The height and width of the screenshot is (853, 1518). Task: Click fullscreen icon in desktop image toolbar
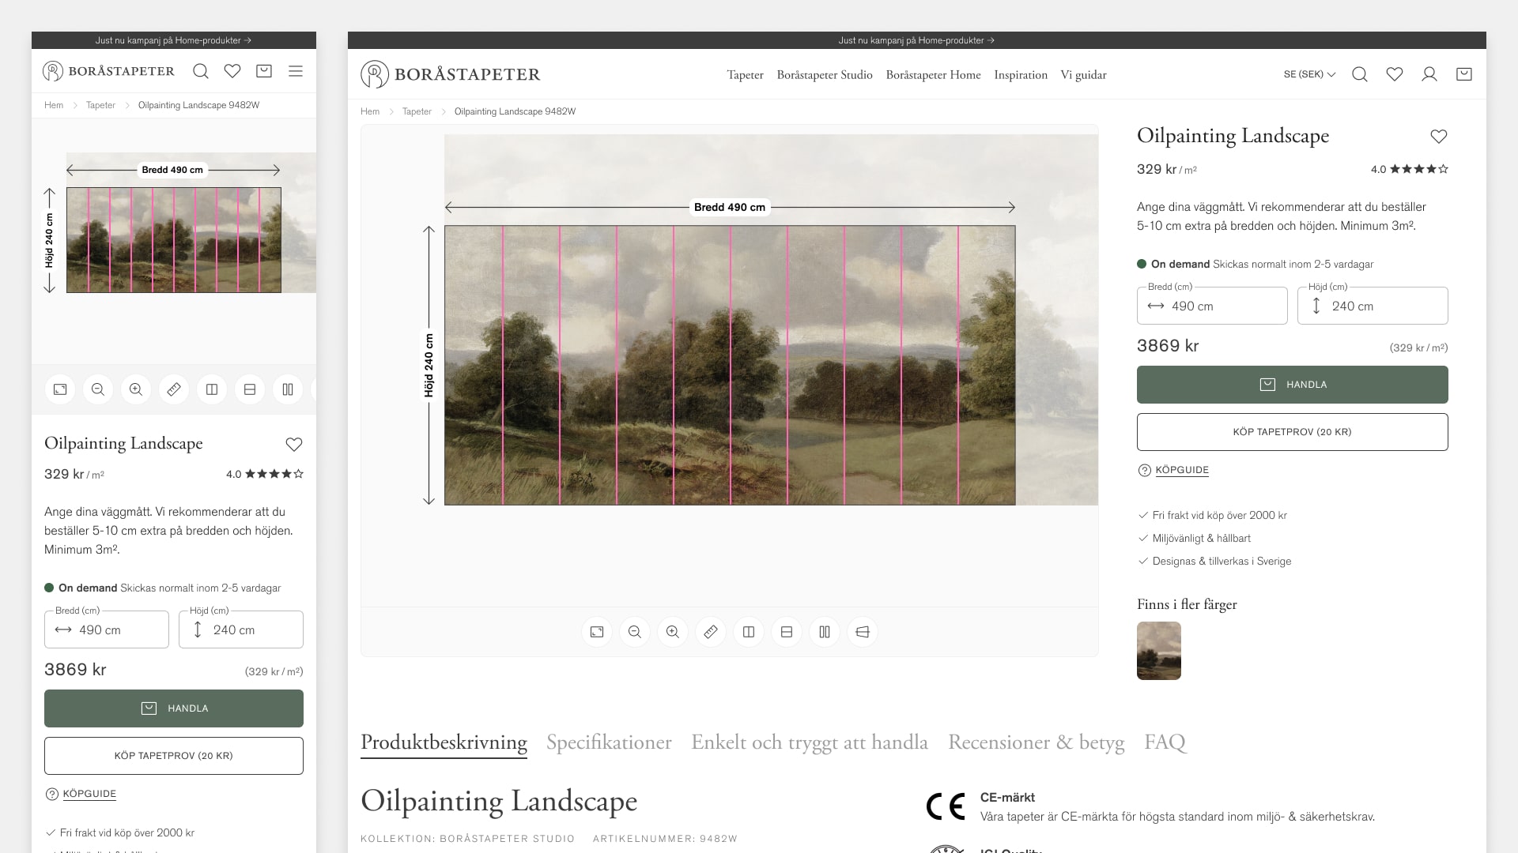tap(597, 632)
